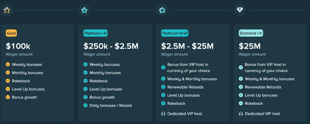
Task: Click VIP host suit icon in Platinum IV-VI card
Action: 163,114
